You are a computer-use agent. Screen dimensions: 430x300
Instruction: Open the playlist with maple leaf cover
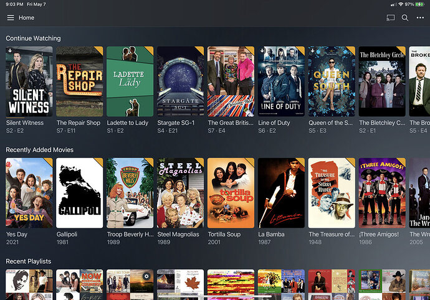point(181,284)
